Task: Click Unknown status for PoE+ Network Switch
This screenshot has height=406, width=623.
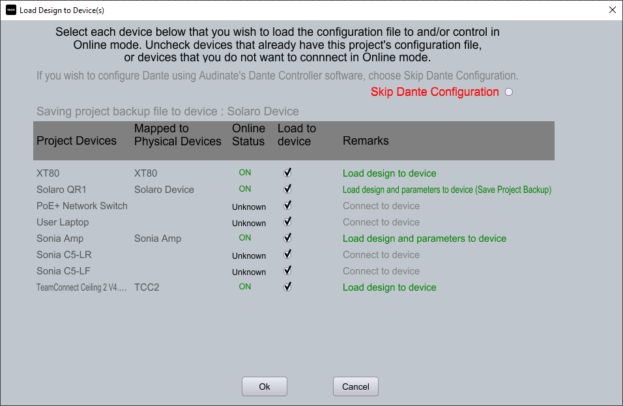Action: point(249,207)
